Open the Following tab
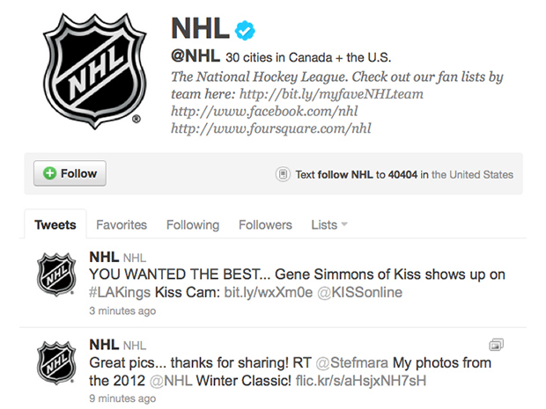The width and height of the screenshot is (546, 409). click(193, 224)
